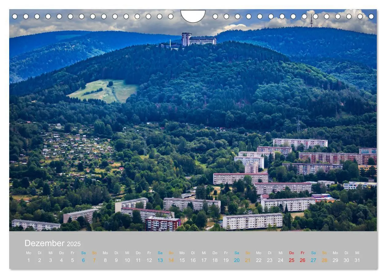The image size is (386, 278).
Task: Select date 9 in the calendar row
Action: click(116, 260)
